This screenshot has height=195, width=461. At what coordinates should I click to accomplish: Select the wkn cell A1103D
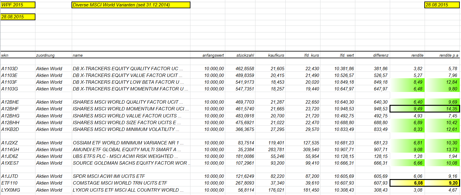point(18,68)
